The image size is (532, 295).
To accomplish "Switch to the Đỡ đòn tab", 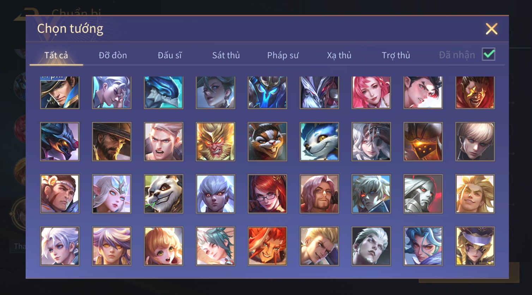I will (x=113, y=55).
